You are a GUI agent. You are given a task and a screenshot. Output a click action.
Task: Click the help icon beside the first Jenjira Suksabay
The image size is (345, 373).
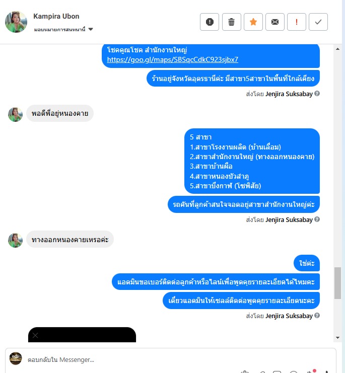point(317,94)
